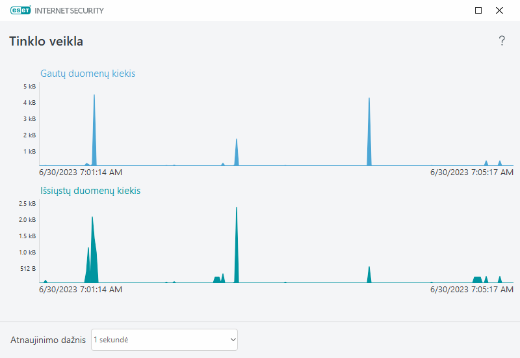520x358 pixels.
Task: Select the tallest received-data spike near 7:01
Action: coord(94,130)
